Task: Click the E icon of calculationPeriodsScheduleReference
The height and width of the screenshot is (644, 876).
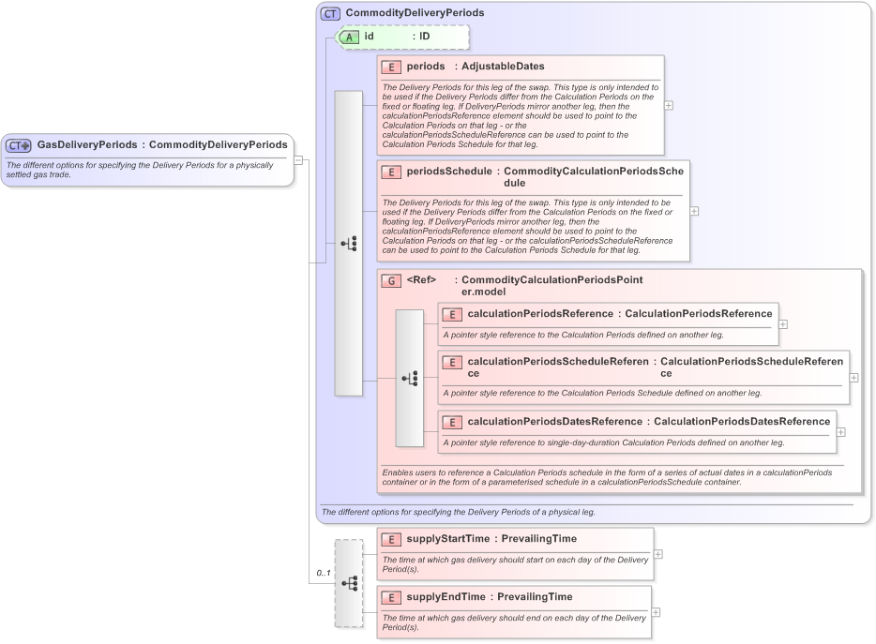Action: click(x=452, y=363)
